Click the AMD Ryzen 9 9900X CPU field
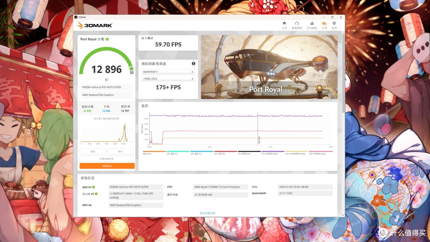The height and width of the screenshot is (242, 430). (x=220, y=187)
